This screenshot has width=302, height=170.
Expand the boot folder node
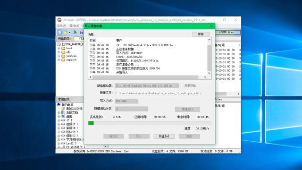pos(59,48)
